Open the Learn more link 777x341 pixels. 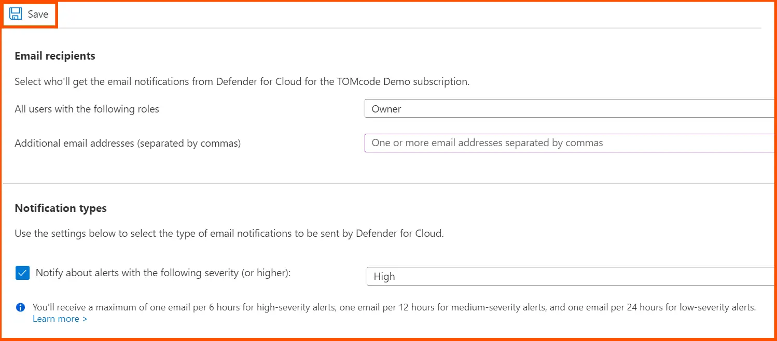tap(60, 319)
